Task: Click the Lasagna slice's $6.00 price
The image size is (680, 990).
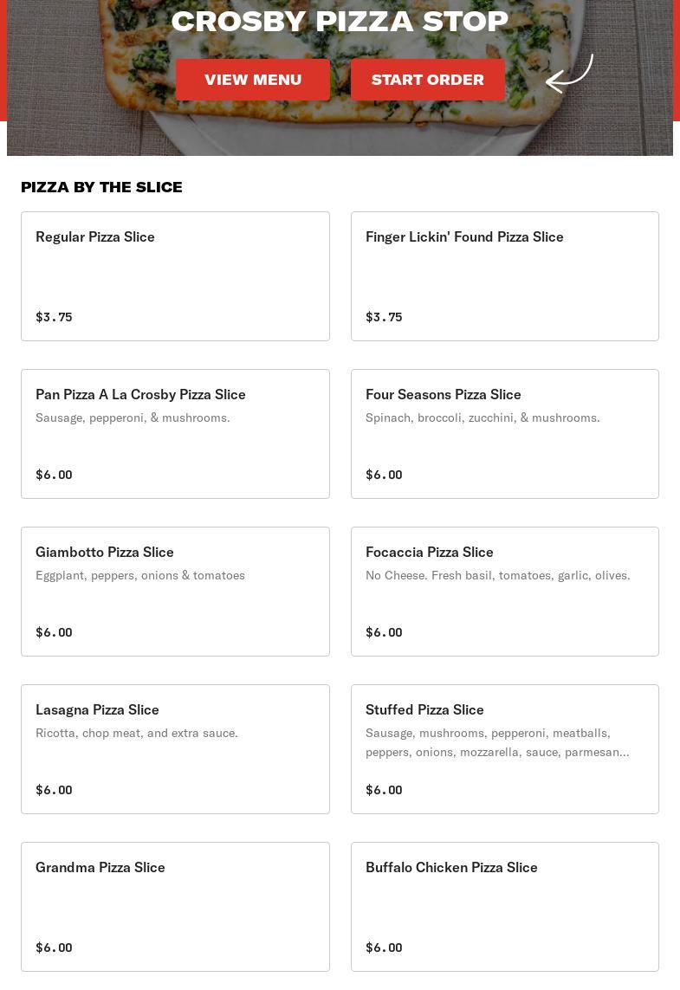Action: 54,790
